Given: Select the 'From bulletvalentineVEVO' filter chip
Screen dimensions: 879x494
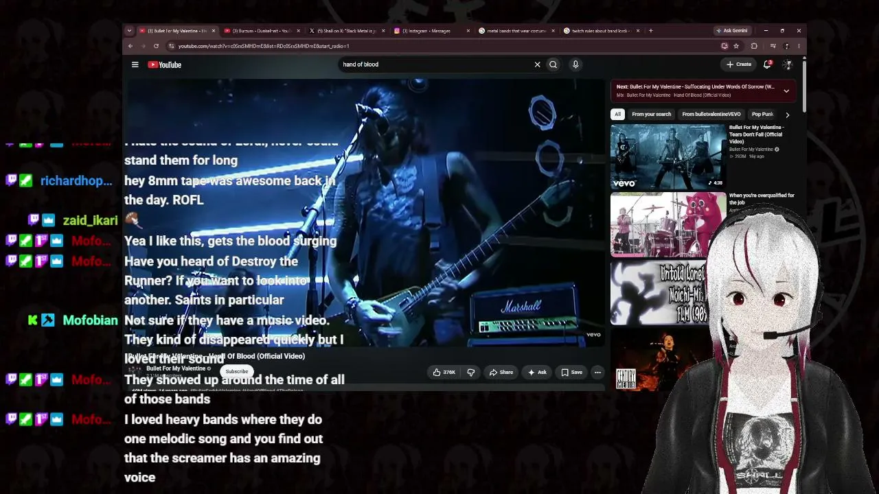Looking at the screenshot, I should pyautogui.click(x=711, y=114).
